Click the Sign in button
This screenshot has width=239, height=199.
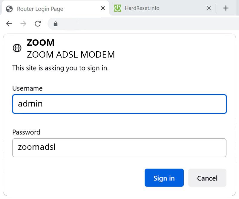point(164,178)
